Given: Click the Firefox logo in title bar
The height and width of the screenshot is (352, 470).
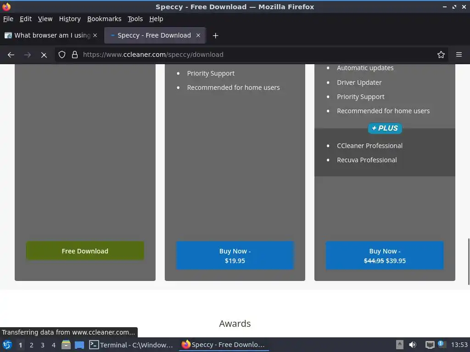Looking at the screenshot, I should 6,6.
